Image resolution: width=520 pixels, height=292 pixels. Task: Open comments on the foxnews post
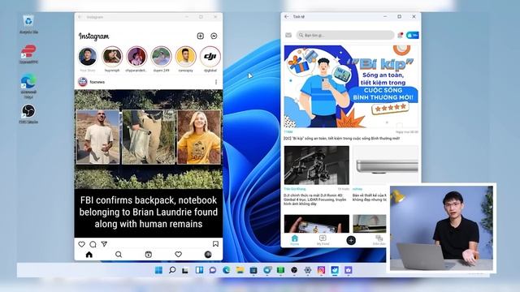93,244
